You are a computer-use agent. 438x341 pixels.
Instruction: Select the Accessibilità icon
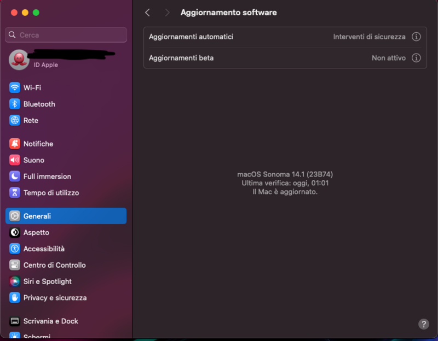(x=15, y=249)
